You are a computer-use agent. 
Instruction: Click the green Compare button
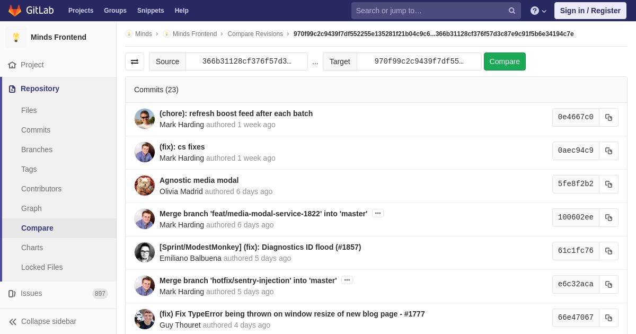point(505,61)
